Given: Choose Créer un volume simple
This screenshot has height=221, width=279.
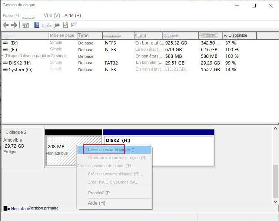Looking at the screenshot, I should [114, 149].
